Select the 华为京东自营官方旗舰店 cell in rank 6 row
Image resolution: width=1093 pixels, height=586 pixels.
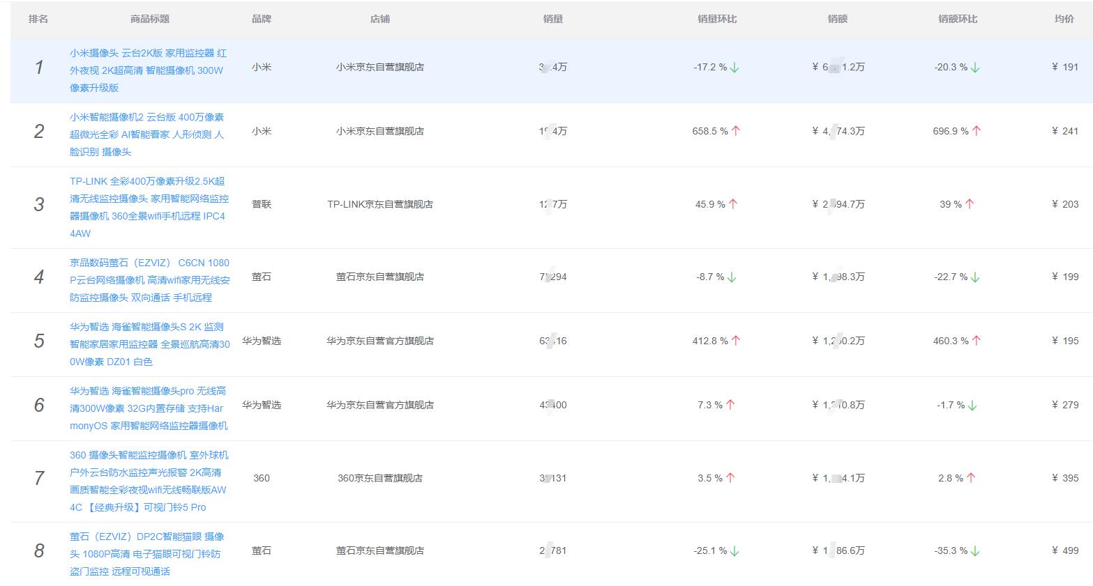pyautogui.click(x=380, y=405)
